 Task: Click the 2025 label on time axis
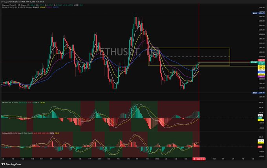point(100,159)
